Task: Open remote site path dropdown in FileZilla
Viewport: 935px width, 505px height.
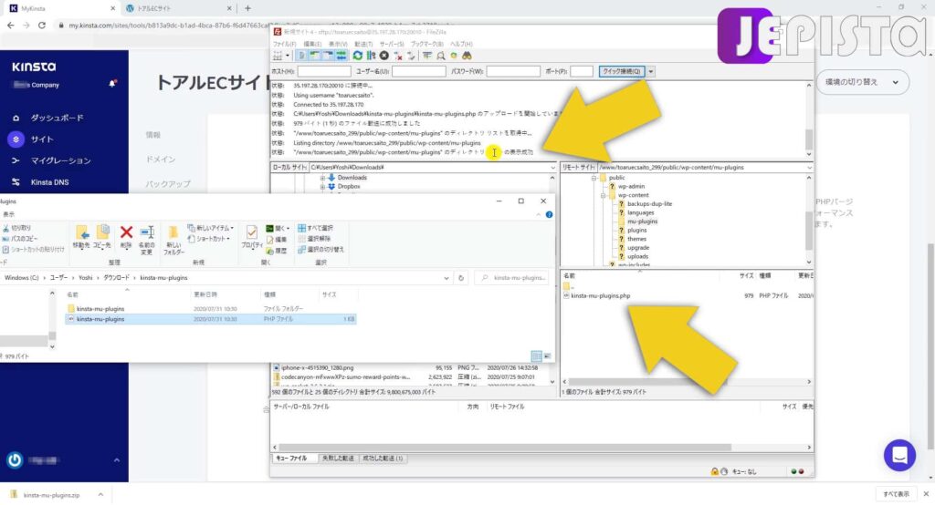Action: point(809,168)
